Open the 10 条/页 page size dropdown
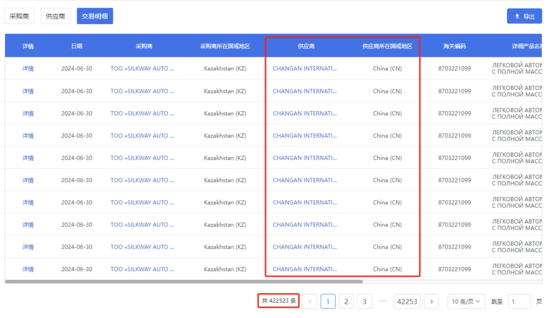The height and width of the screenshot is (318, 551). 466,302
